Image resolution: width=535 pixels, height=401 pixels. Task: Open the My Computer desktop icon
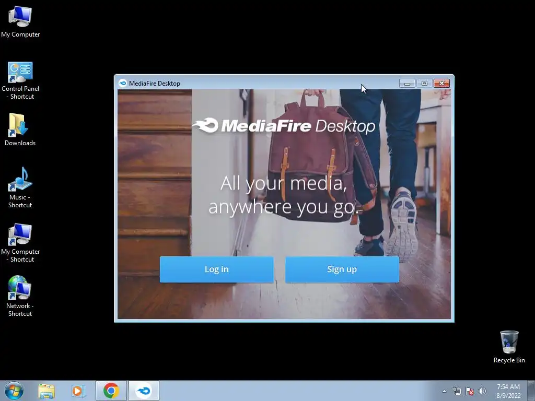[x=20, y=22]
